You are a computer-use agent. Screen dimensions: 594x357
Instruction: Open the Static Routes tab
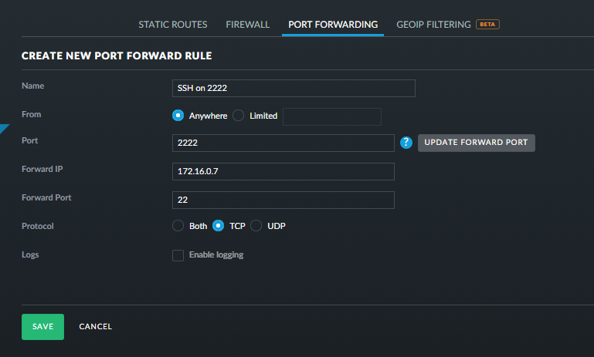[x=173, y=25]
